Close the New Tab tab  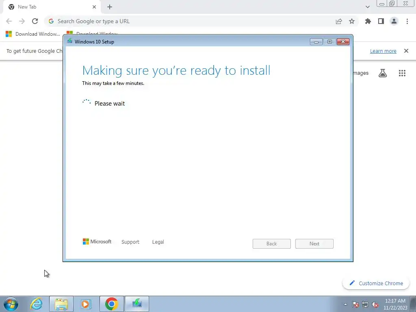[x=94, y=7]
